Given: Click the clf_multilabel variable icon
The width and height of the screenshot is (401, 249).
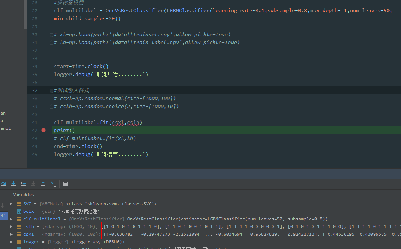Looking at the screenshot, I should (19, 219).
